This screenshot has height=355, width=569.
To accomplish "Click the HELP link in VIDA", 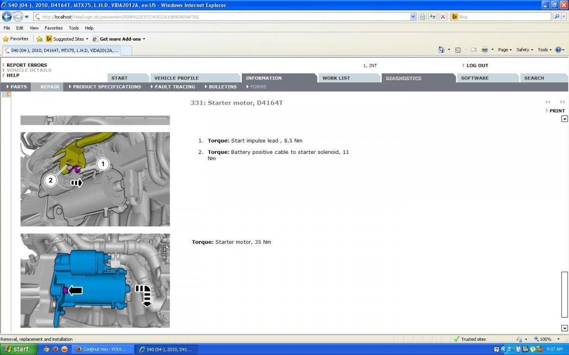I will 13,75.
